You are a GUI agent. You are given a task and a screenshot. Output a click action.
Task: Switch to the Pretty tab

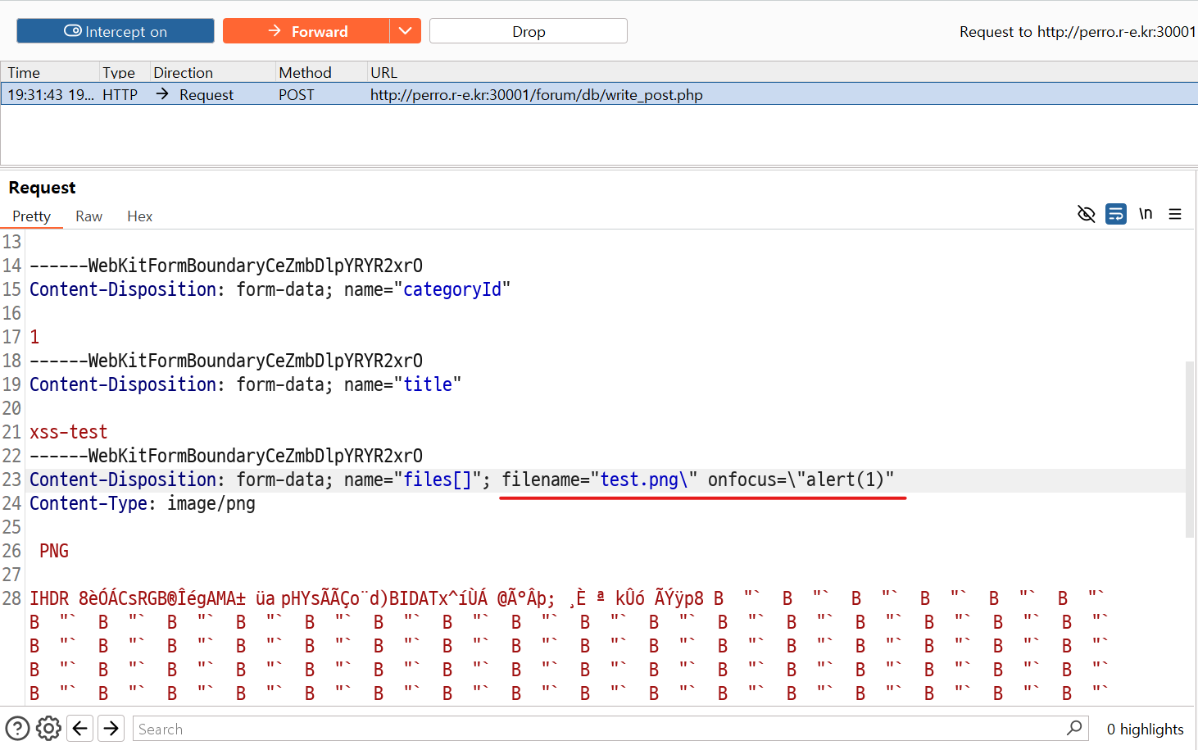(32, 216)
